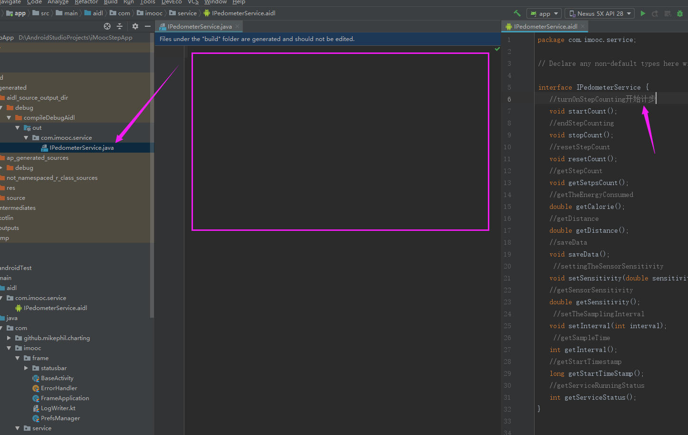This screenshot has height=435, width=688.
Task: Click the Android icon beside IPedometerService.aidl in the tree
Action: (19, 308)
